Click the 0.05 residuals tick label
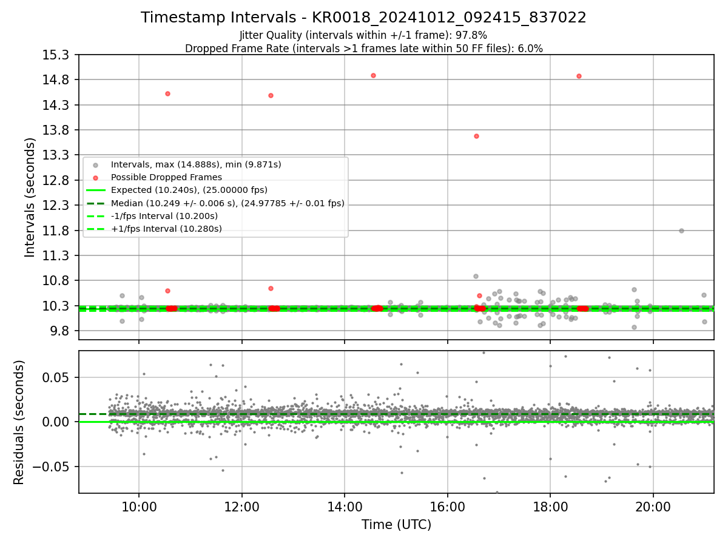This screenshot has height=546, width=728. point(56,377)
